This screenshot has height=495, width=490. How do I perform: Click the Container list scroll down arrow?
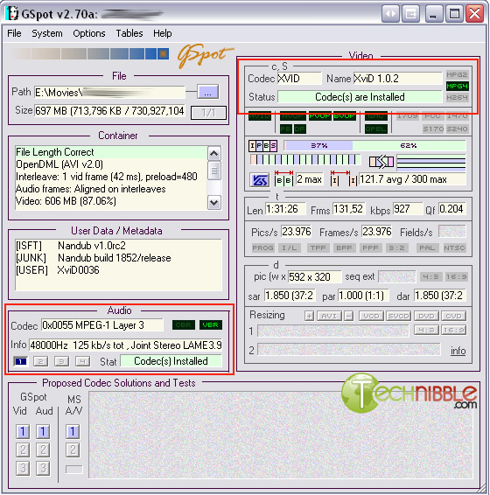tap(213, 202)
